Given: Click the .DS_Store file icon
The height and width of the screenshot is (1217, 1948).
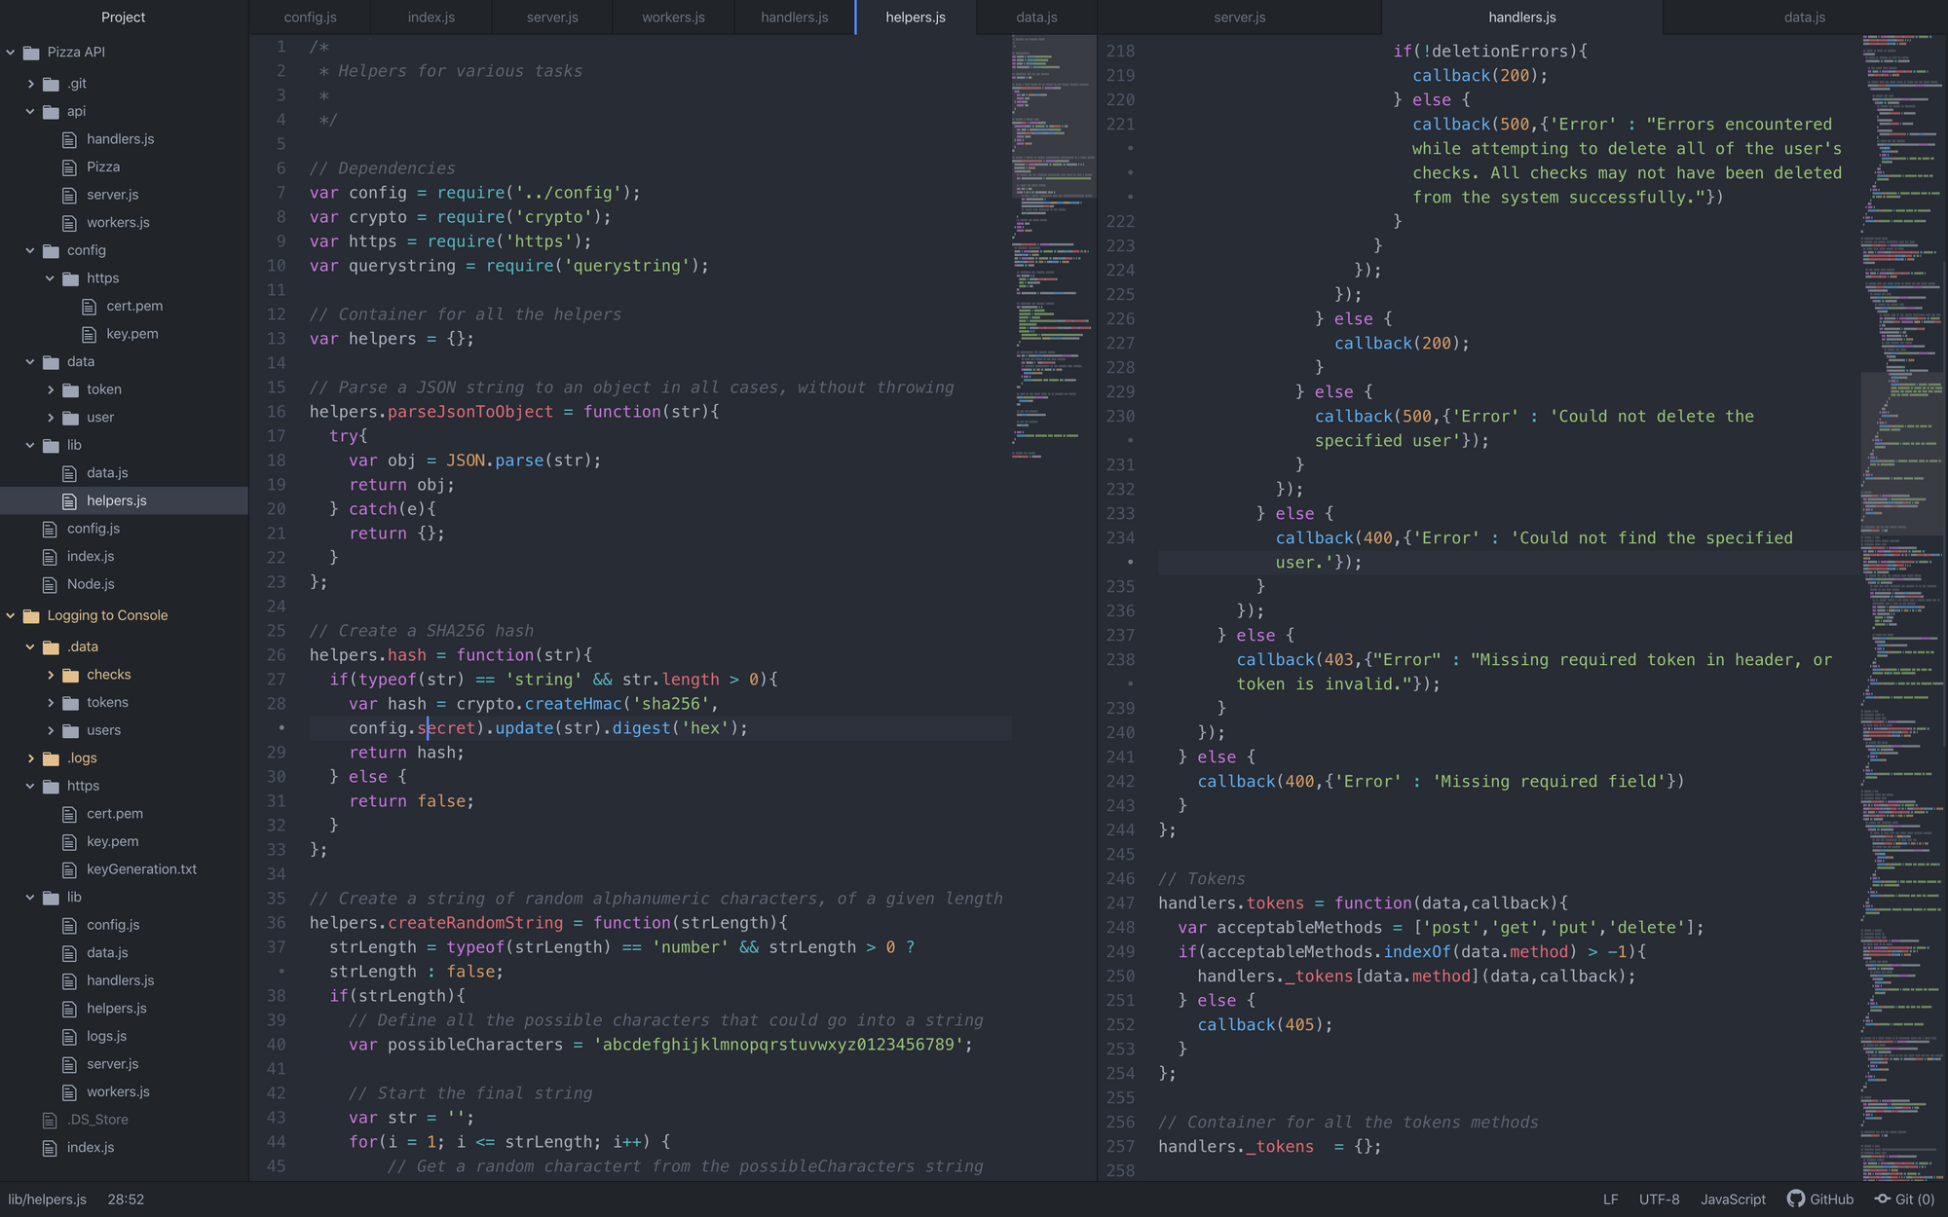Looking at the screenshot, I should 50,1120.
